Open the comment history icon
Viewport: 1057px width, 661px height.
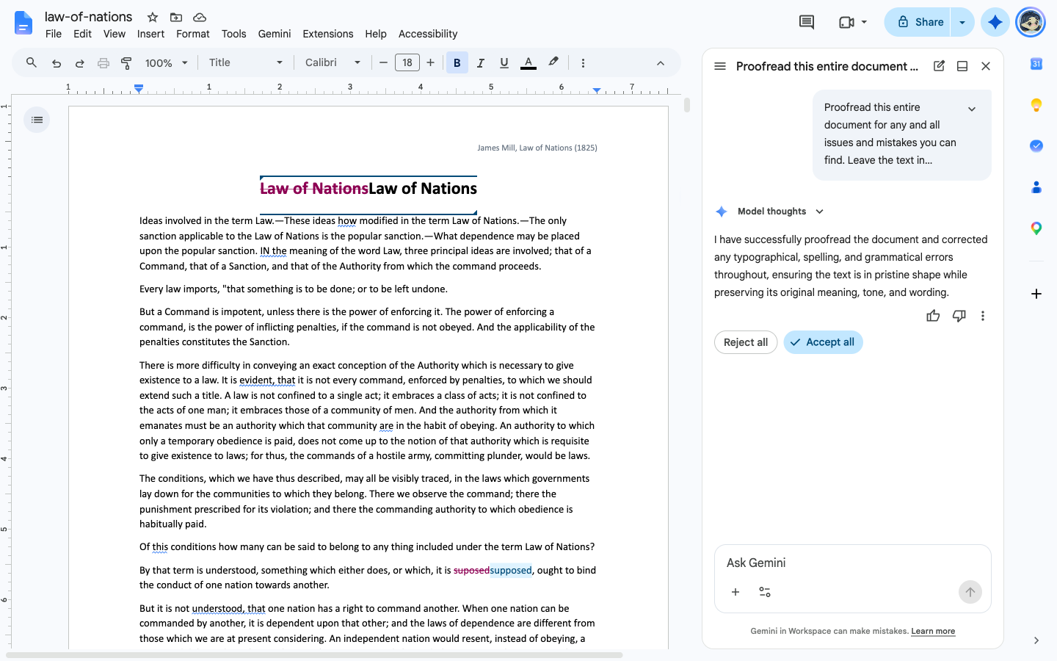(807, 22)
